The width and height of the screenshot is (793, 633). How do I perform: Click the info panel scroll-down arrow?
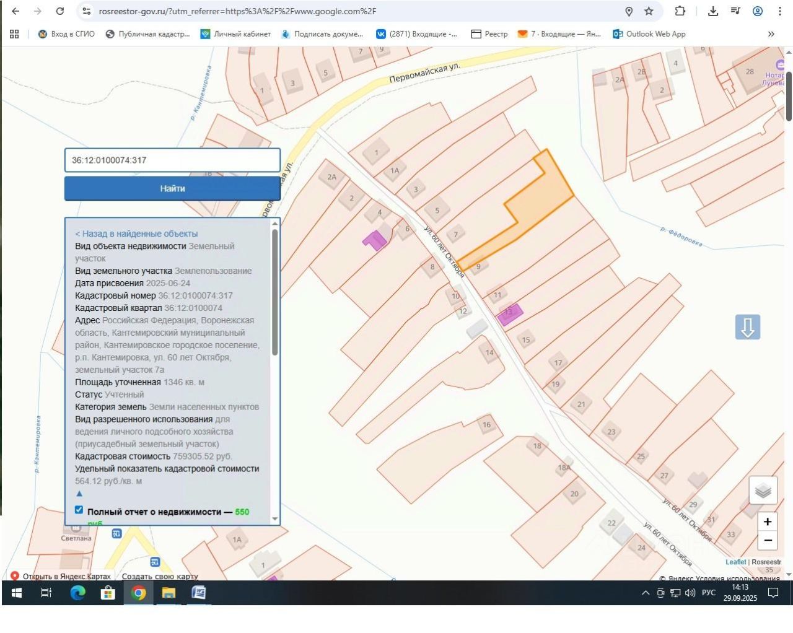[x=275, y=519]
